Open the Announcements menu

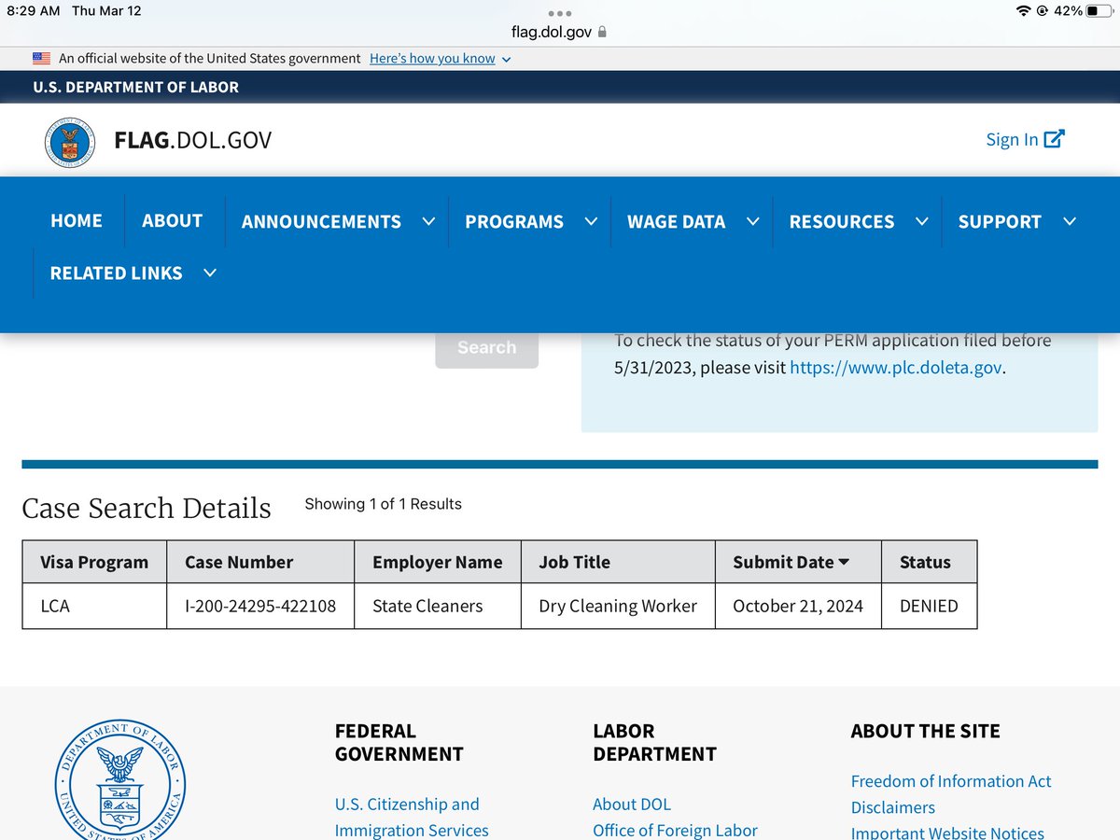point(321,221)
